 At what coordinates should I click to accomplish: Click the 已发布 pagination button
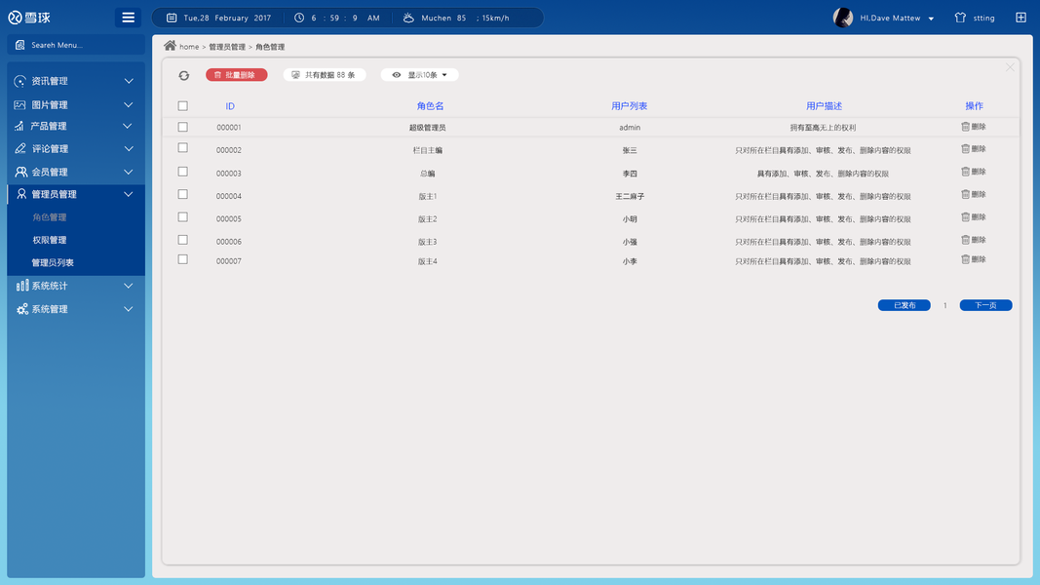point(905,305)
